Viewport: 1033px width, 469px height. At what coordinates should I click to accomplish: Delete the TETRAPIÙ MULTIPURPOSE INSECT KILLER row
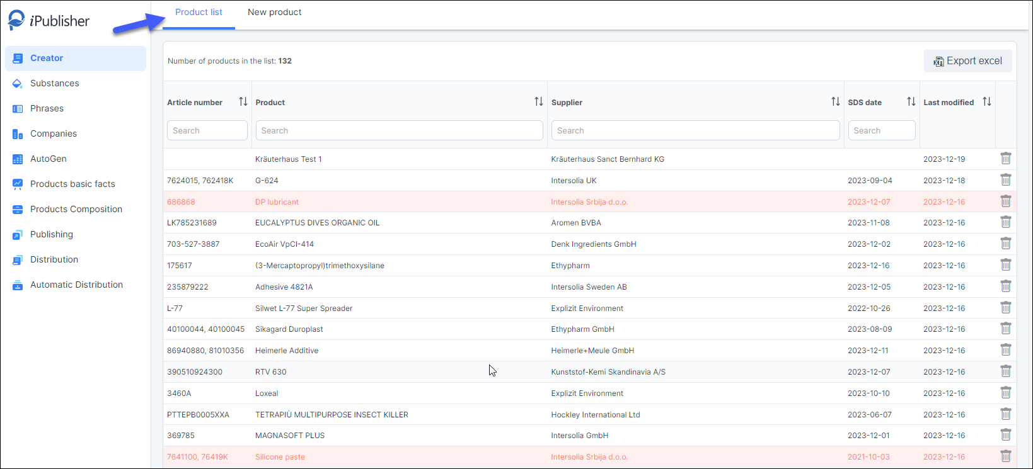[x=1005, y=414]
